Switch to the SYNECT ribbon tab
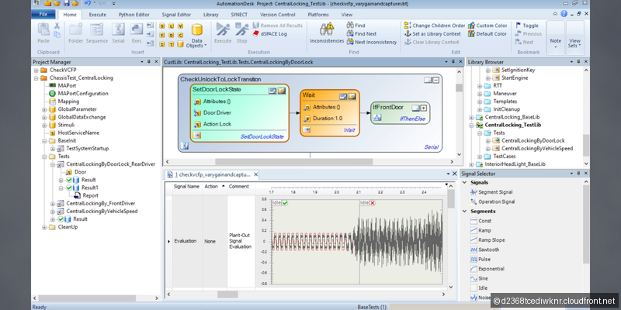The height and width of the screenshot is (310, 621). [239, 15]
